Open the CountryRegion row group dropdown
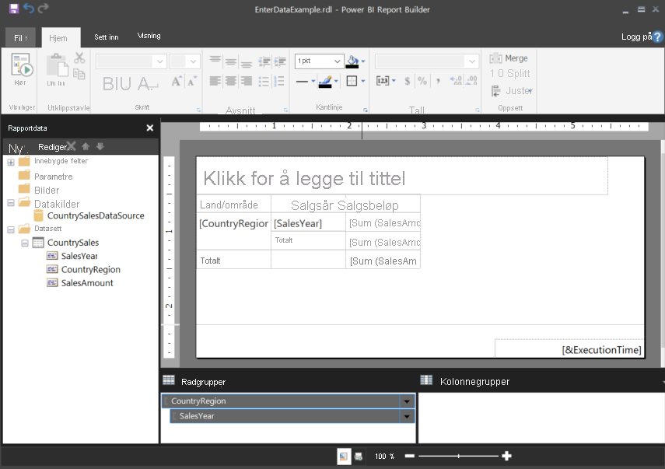 (x=407, y=401)
